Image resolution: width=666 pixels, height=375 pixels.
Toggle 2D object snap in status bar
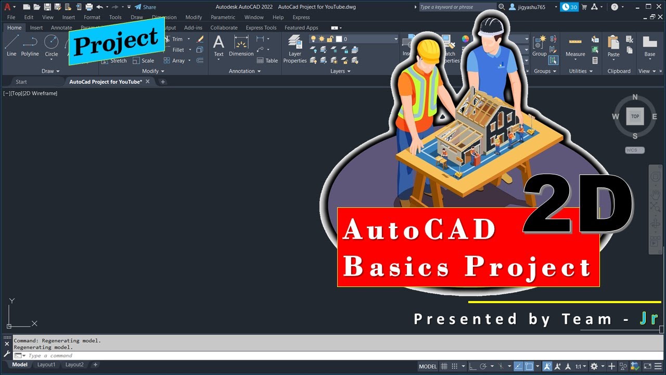pos(529,366)
